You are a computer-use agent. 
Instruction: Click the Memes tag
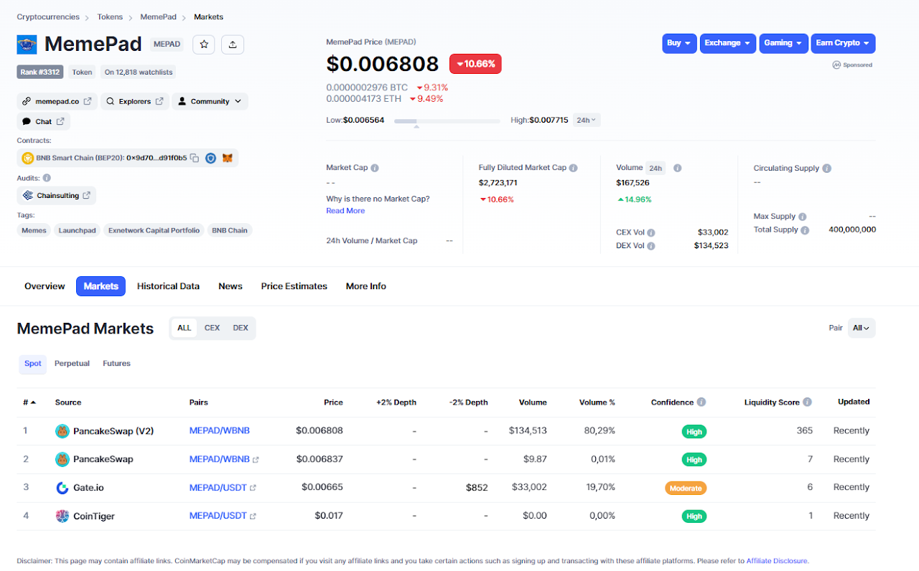[x=34, y=230]
